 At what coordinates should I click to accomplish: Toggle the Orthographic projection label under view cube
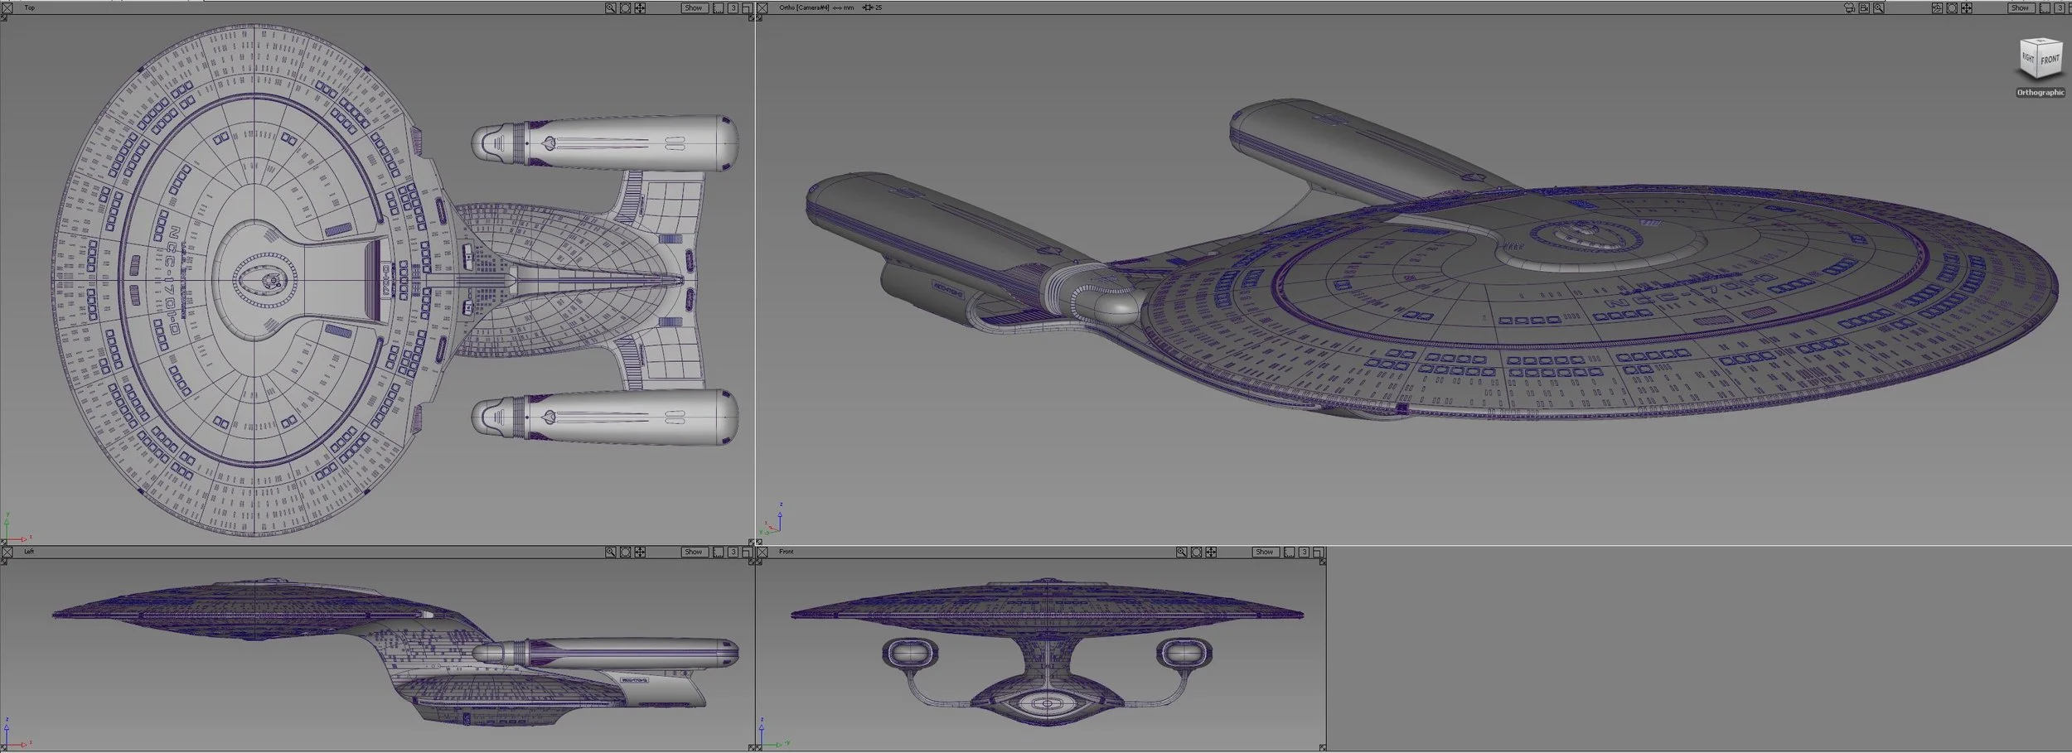click(x=2041, y=93)
